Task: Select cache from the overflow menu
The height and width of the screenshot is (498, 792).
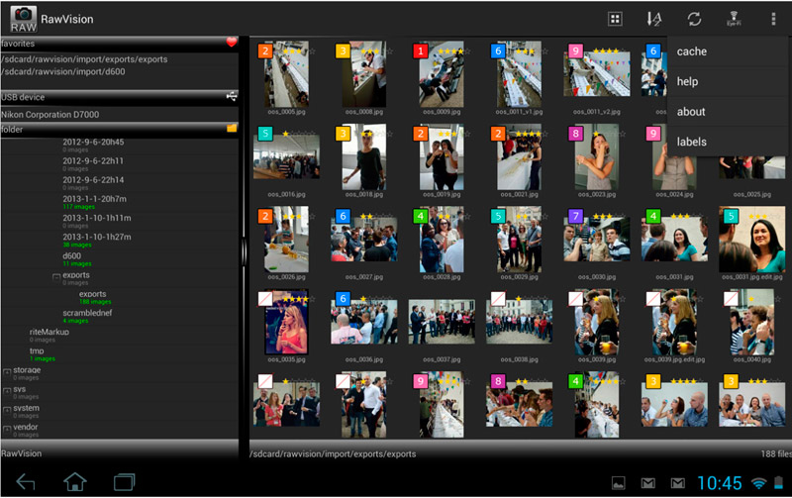Action: 692,51
